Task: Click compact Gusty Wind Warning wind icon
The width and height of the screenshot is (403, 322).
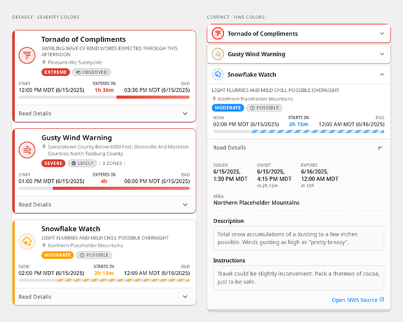Action: [x=218, y=54]
